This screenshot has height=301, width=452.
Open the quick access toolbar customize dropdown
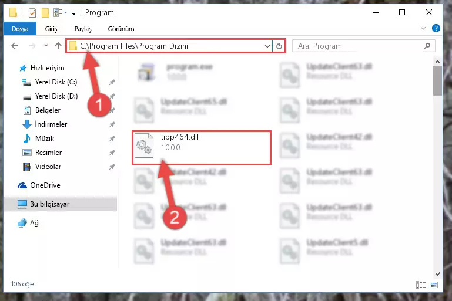(74, 13)
